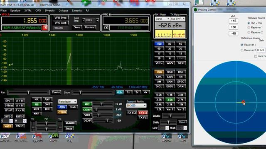Enable the SNB button
The width and height of the screenshot is (266, 149).
[x=47, y=104]
